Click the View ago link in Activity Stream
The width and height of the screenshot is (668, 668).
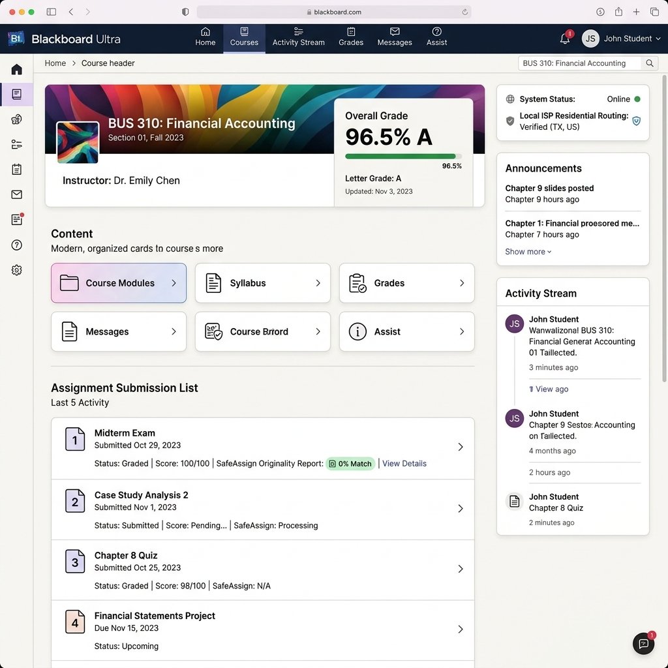(549, 389)
